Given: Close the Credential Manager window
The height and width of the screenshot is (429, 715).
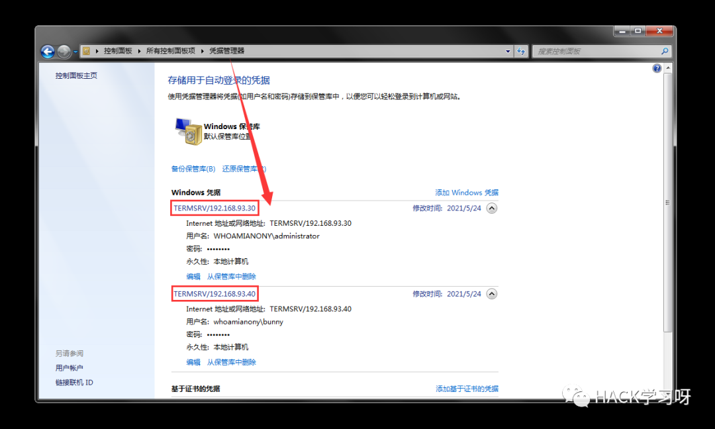Looking at the screenshot, I should [659, 31].
